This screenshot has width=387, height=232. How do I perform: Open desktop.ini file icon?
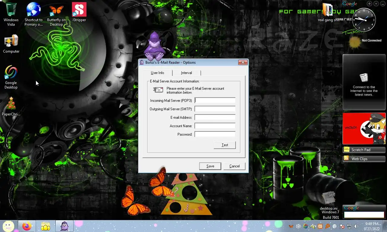pyautogui.click(x=329, y=201)
